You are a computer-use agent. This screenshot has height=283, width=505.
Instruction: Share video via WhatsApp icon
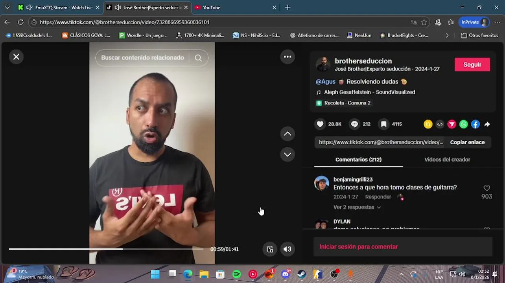[464, 124]
